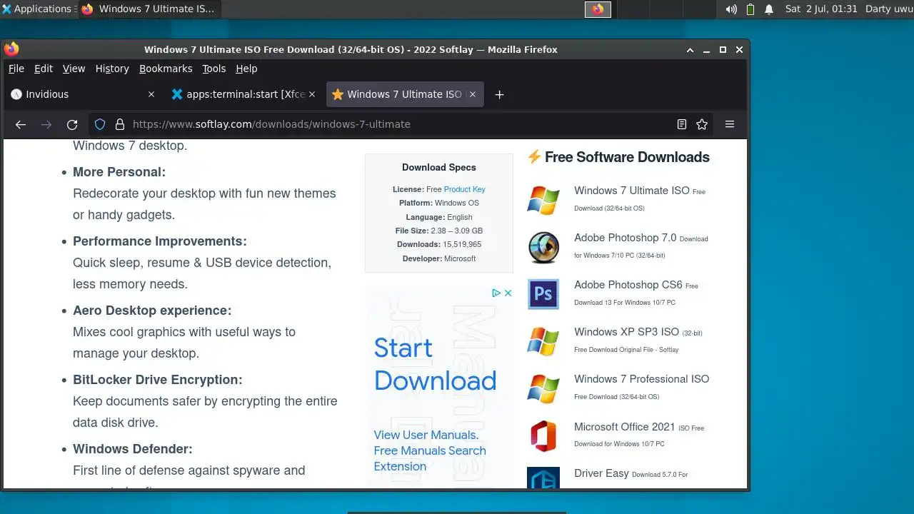Open the Windows 7 Professional ISO link
Viewport: 914px width, 514px height.
click(642, 379)
